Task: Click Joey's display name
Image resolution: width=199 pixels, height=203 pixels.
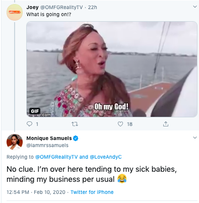Action: pyautogui.click(x=32, y=7)
